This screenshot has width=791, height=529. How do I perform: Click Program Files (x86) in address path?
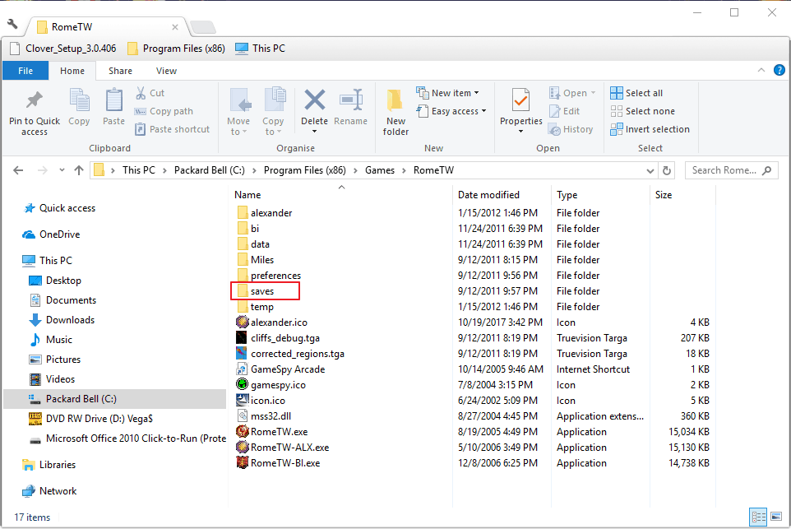point(304,170)
